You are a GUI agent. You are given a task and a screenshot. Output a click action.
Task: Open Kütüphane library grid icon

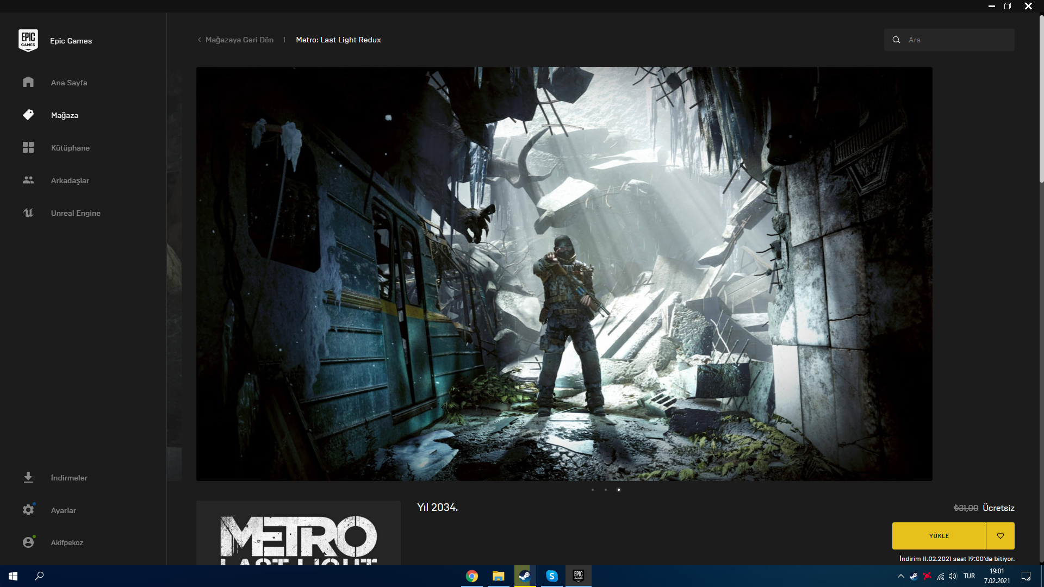click(x=28, y=147)
